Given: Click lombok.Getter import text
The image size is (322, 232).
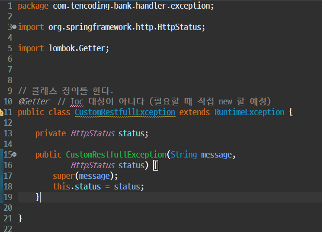Looking at the screenshot, I should click(78, 48).
